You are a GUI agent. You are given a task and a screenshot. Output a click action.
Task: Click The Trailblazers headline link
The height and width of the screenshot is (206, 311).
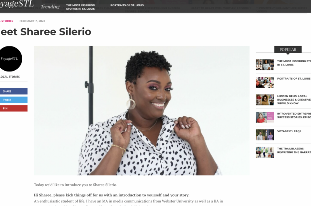294,150
